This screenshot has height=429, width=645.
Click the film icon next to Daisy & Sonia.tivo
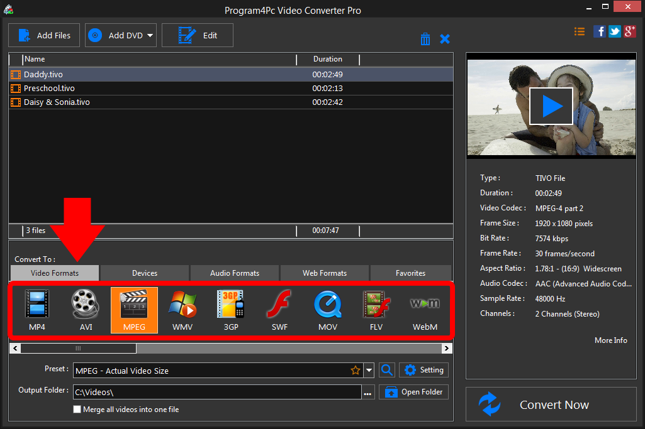(x=16, y=102)
